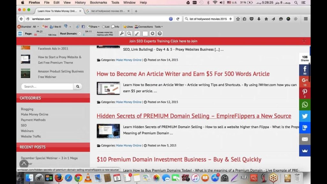The height and width of the screenshot is (184, 327).
Task: Save the page to Pocket
Action: 252,19
